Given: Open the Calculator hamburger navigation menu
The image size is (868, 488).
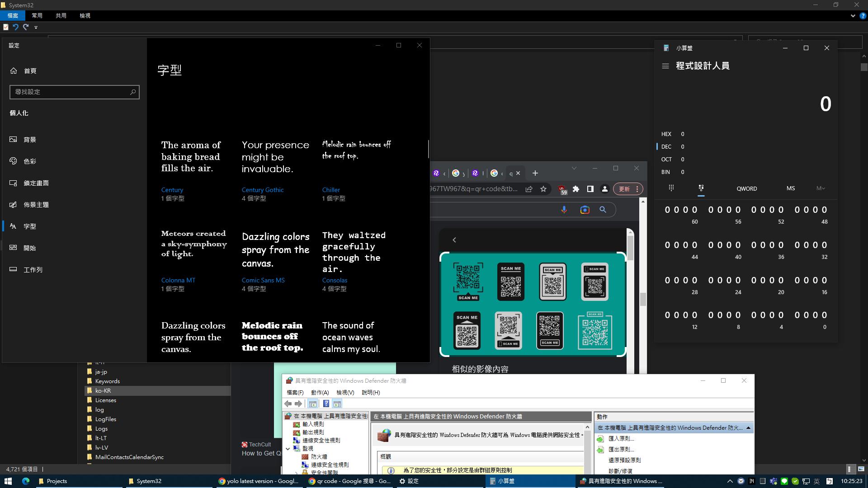Looking at the screenshot, I should [665, 66].
